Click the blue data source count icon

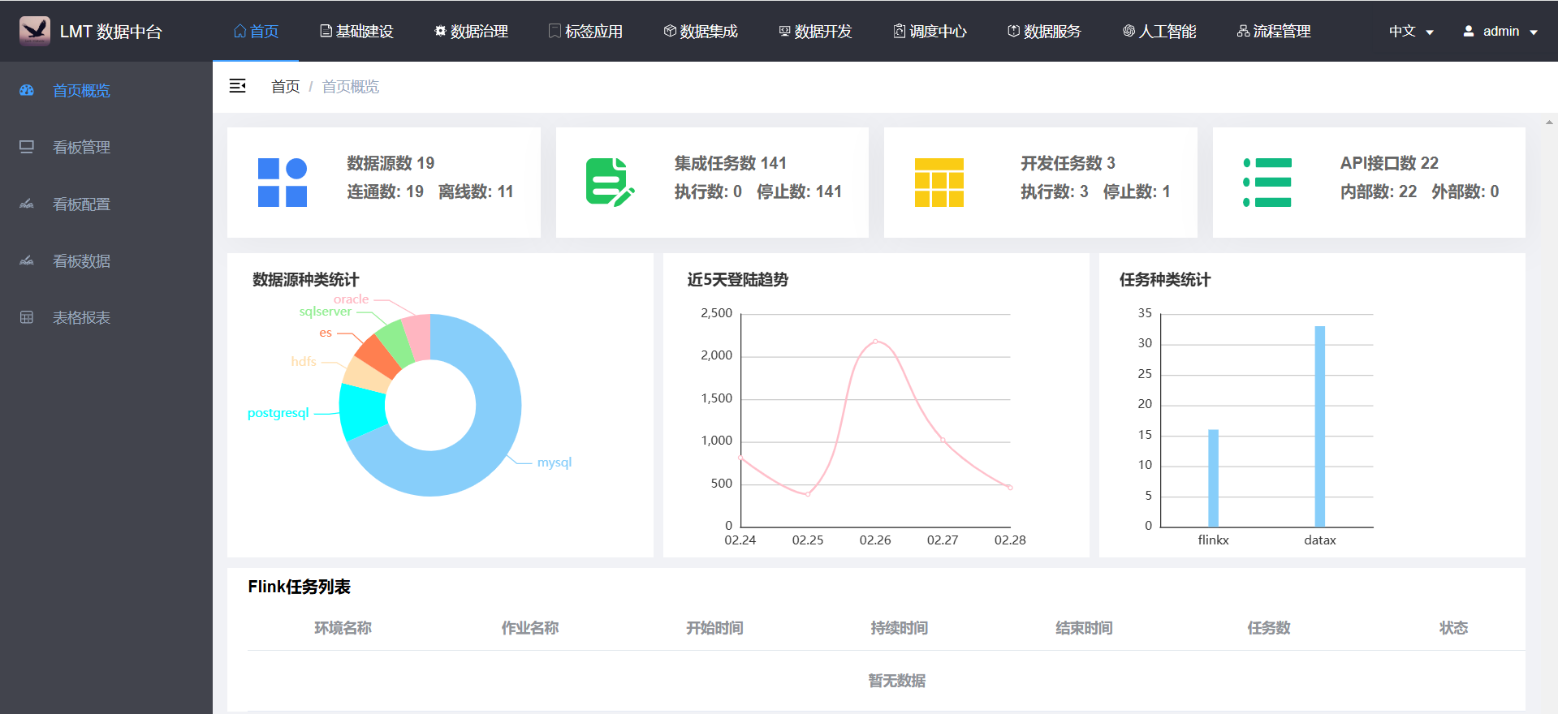(282, 183)
